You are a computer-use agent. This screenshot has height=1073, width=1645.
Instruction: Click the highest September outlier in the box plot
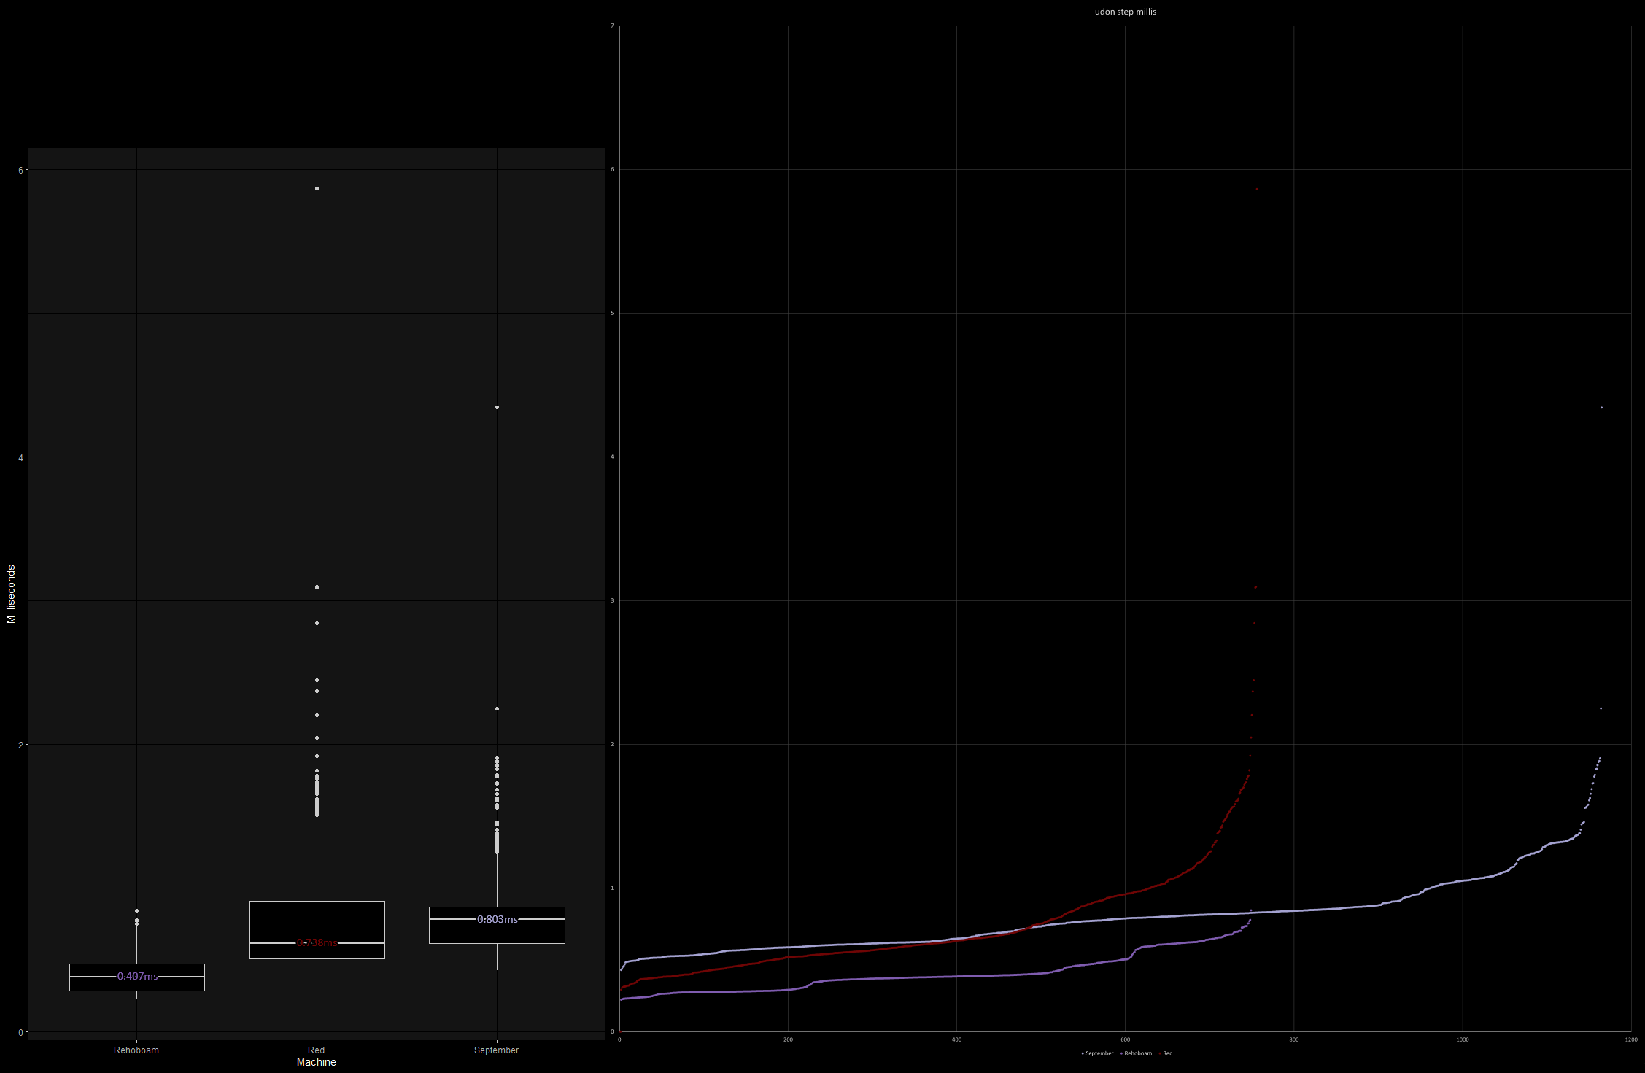[497, 407]
